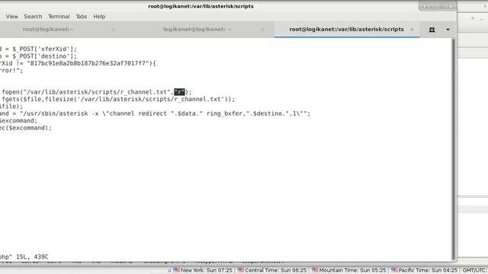Close the root@logikanet:~ tab
488x274 pixels.
click(114, 30)
